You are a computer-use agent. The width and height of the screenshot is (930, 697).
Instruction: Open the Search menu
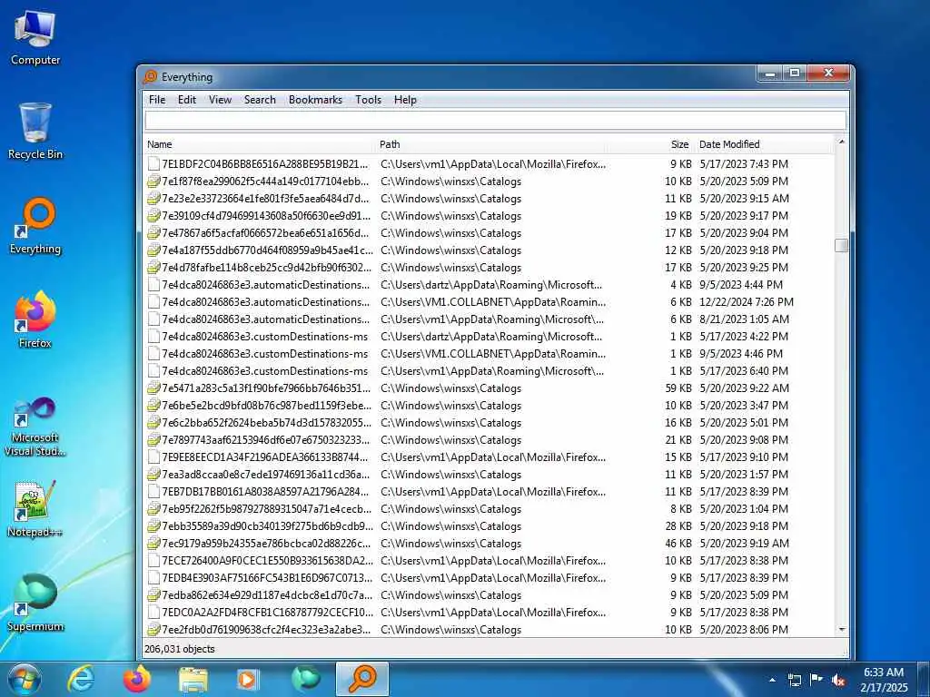coord(260,100)
